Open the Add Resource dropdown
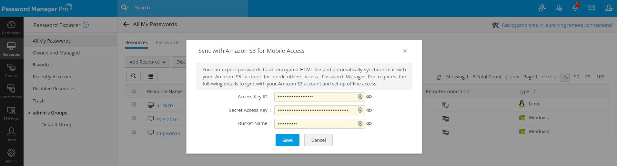This screenshot has width=617, height=166. (147, 62)
